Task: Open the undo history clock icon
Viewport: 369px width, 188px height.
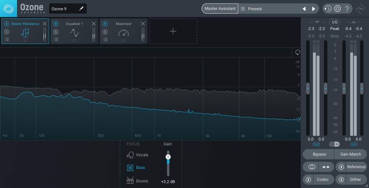Action: [328, 9]
